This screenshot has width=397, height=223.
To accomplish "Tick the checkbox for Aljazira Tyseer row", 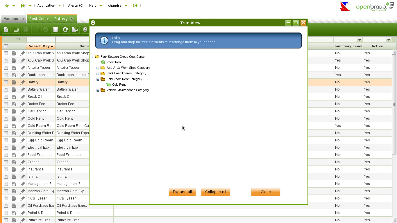I will (x=6, y=68).
